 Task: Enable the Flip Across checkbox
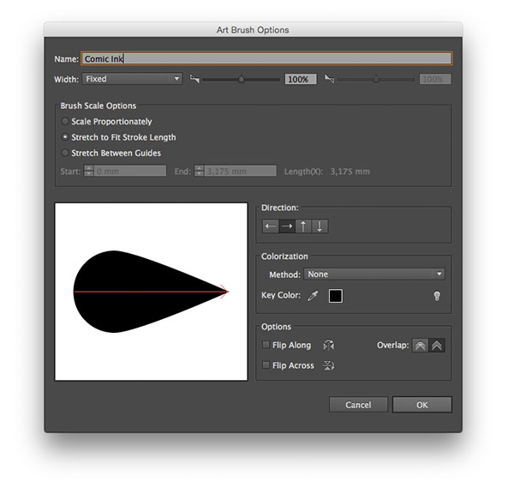pos(266,366)
